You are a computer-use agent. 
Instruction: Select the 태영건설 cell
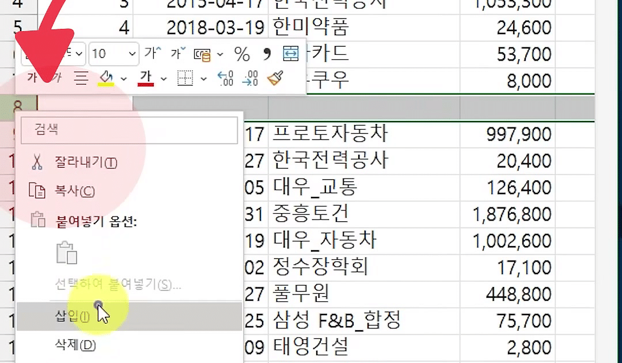tap(364, 347)
